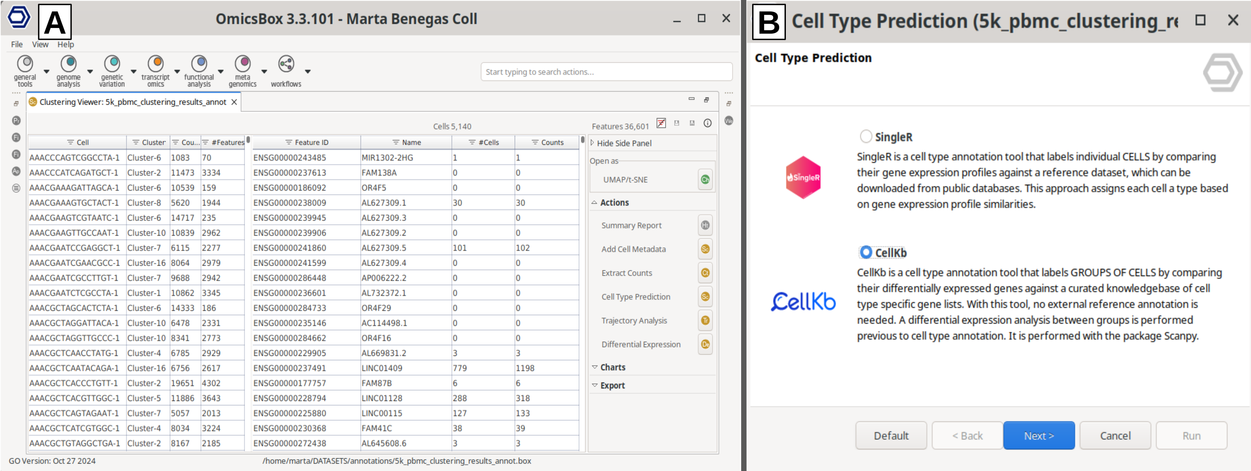Click UMAP/t-SNE chart icon in side panel
The image size is (1251, 471).
[705, 180]
